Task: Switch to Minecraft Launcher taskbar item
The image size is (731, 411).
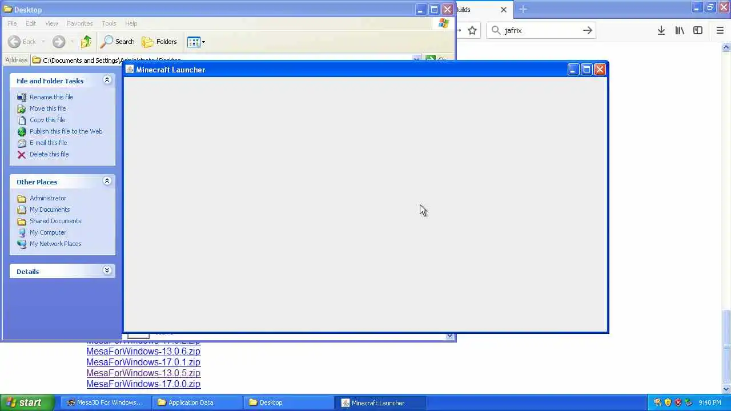Action: pyautogui.click(x=381, y=402)
